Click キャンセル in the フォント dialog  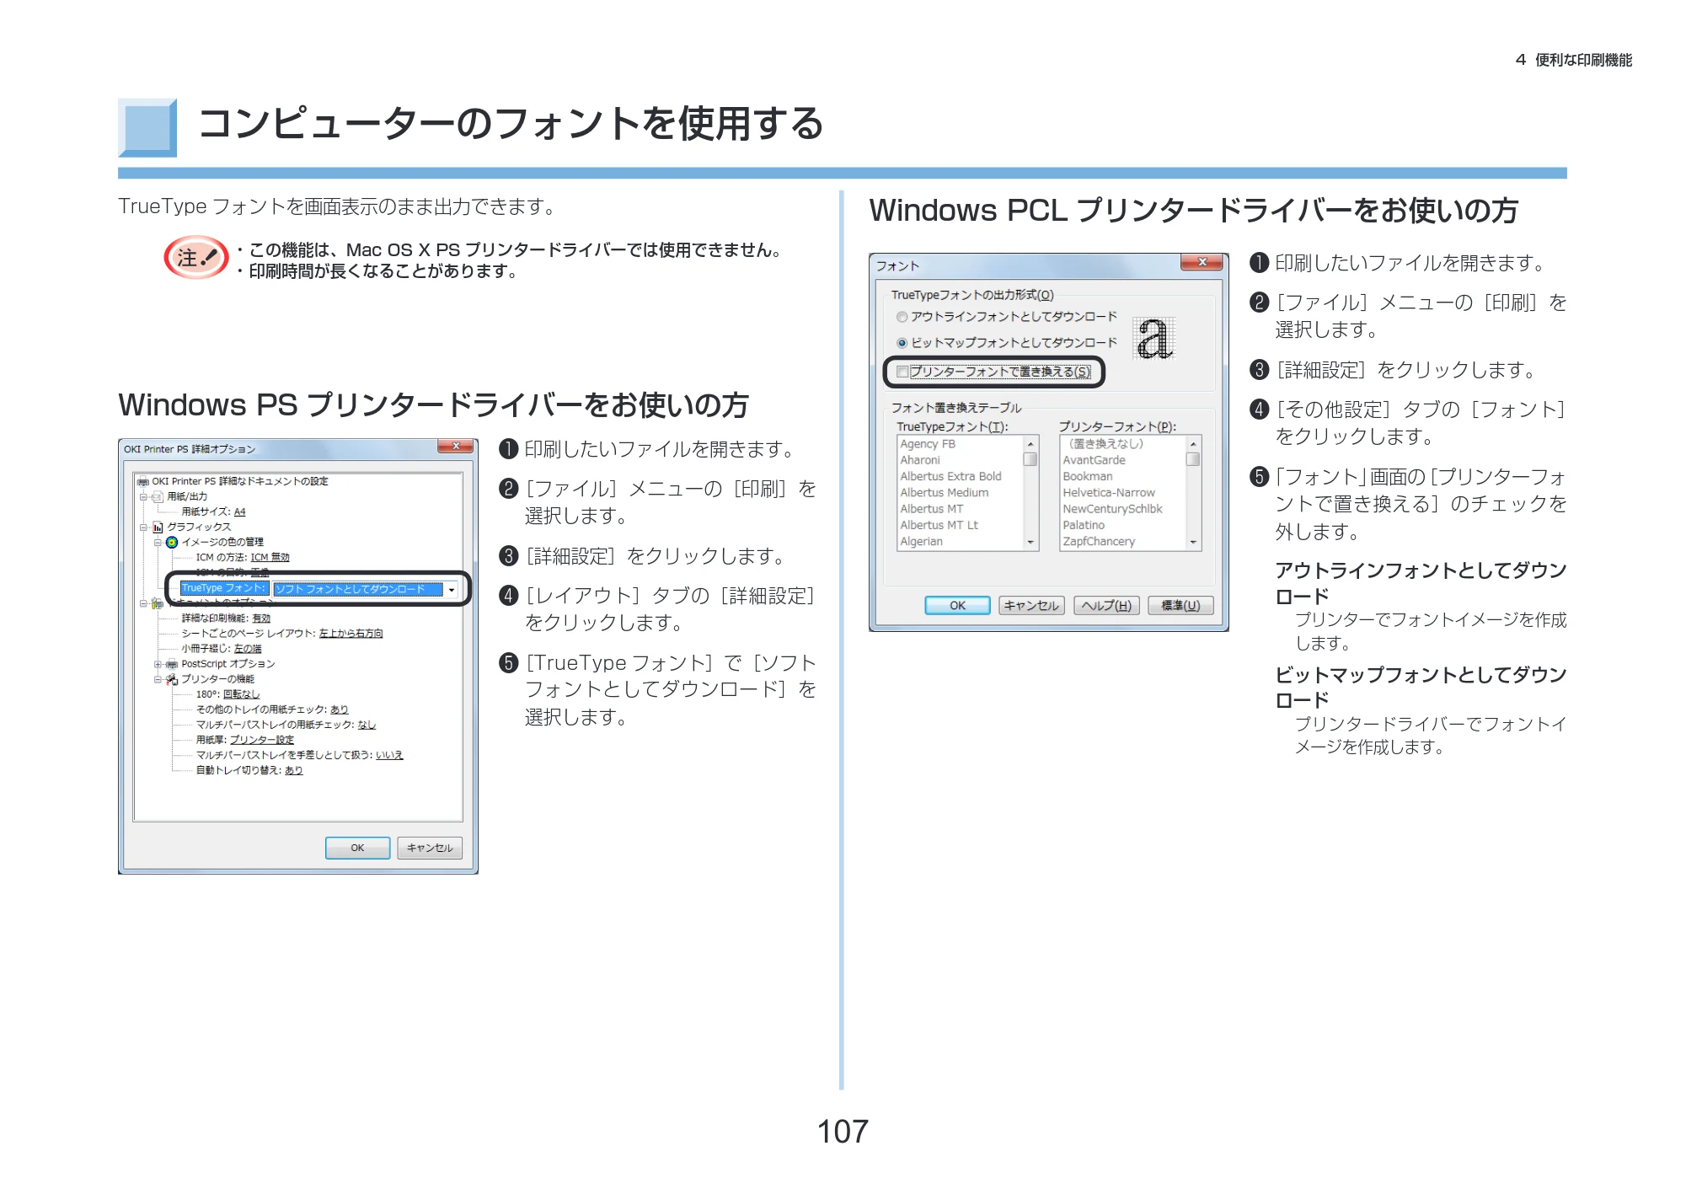pos(1032,605)
